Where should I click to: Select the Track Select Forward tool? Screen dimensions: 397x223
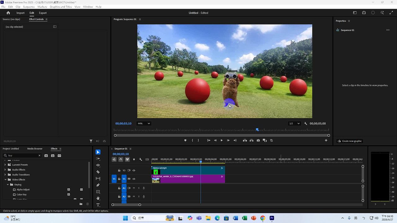(x=98, y=159)
